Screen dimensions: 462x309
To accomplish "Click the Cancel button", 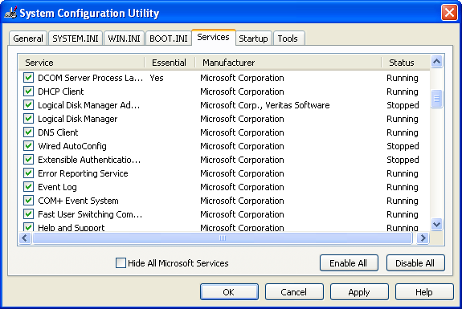I will (294, 292).
